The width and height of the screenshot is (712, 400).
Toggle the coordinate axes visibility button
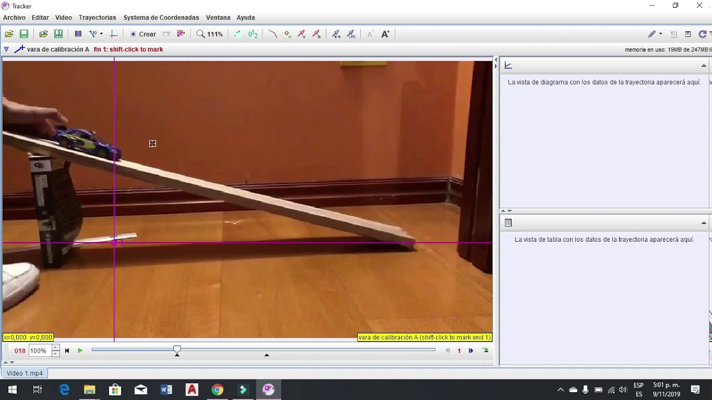(x=113, y=34)
